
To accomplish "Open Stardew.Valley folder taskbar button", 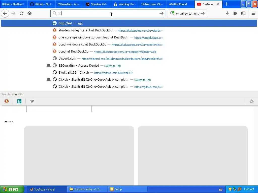I will click(x=87, y=189).
